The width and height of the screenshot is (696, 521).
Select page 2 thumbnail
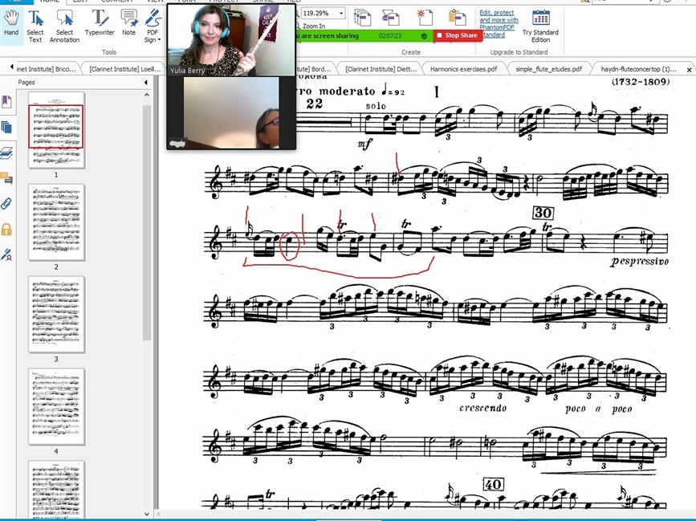coord(56,222)
